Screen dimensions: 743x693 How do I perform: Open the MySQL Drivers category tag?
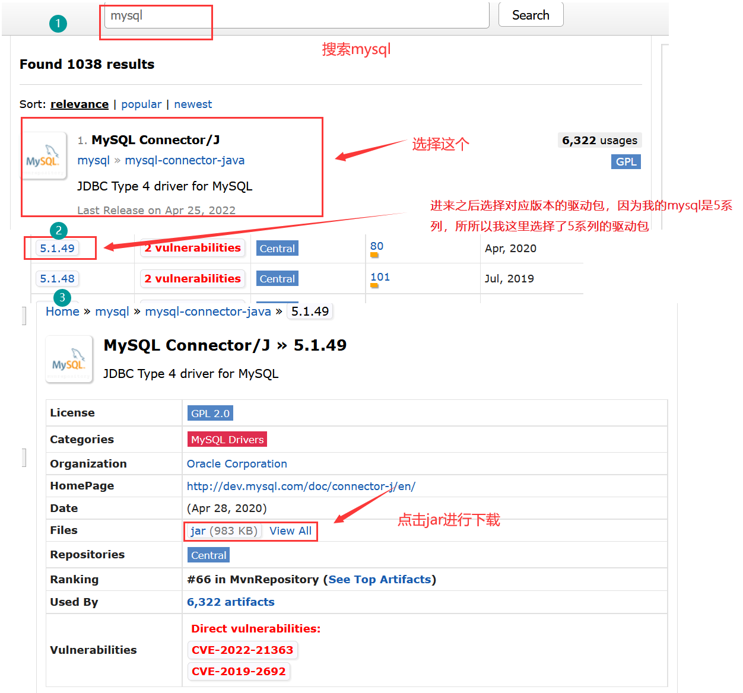tap(227, 440)
